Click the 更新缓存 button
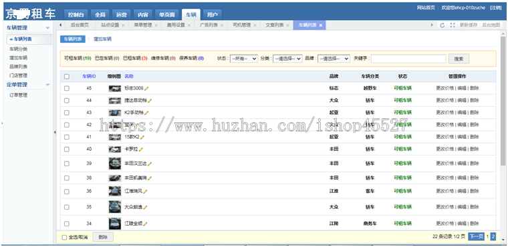 coord(468,25)
